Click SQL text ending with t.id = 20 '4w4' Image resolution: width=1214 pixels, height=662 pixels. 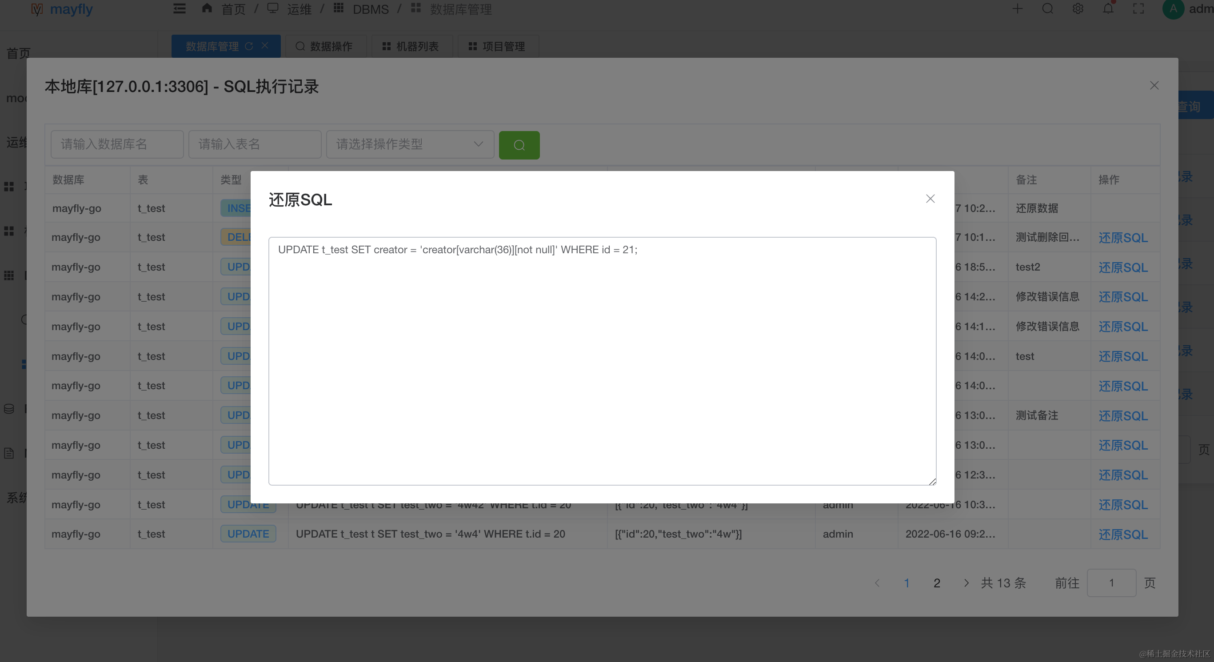[430, 534]
